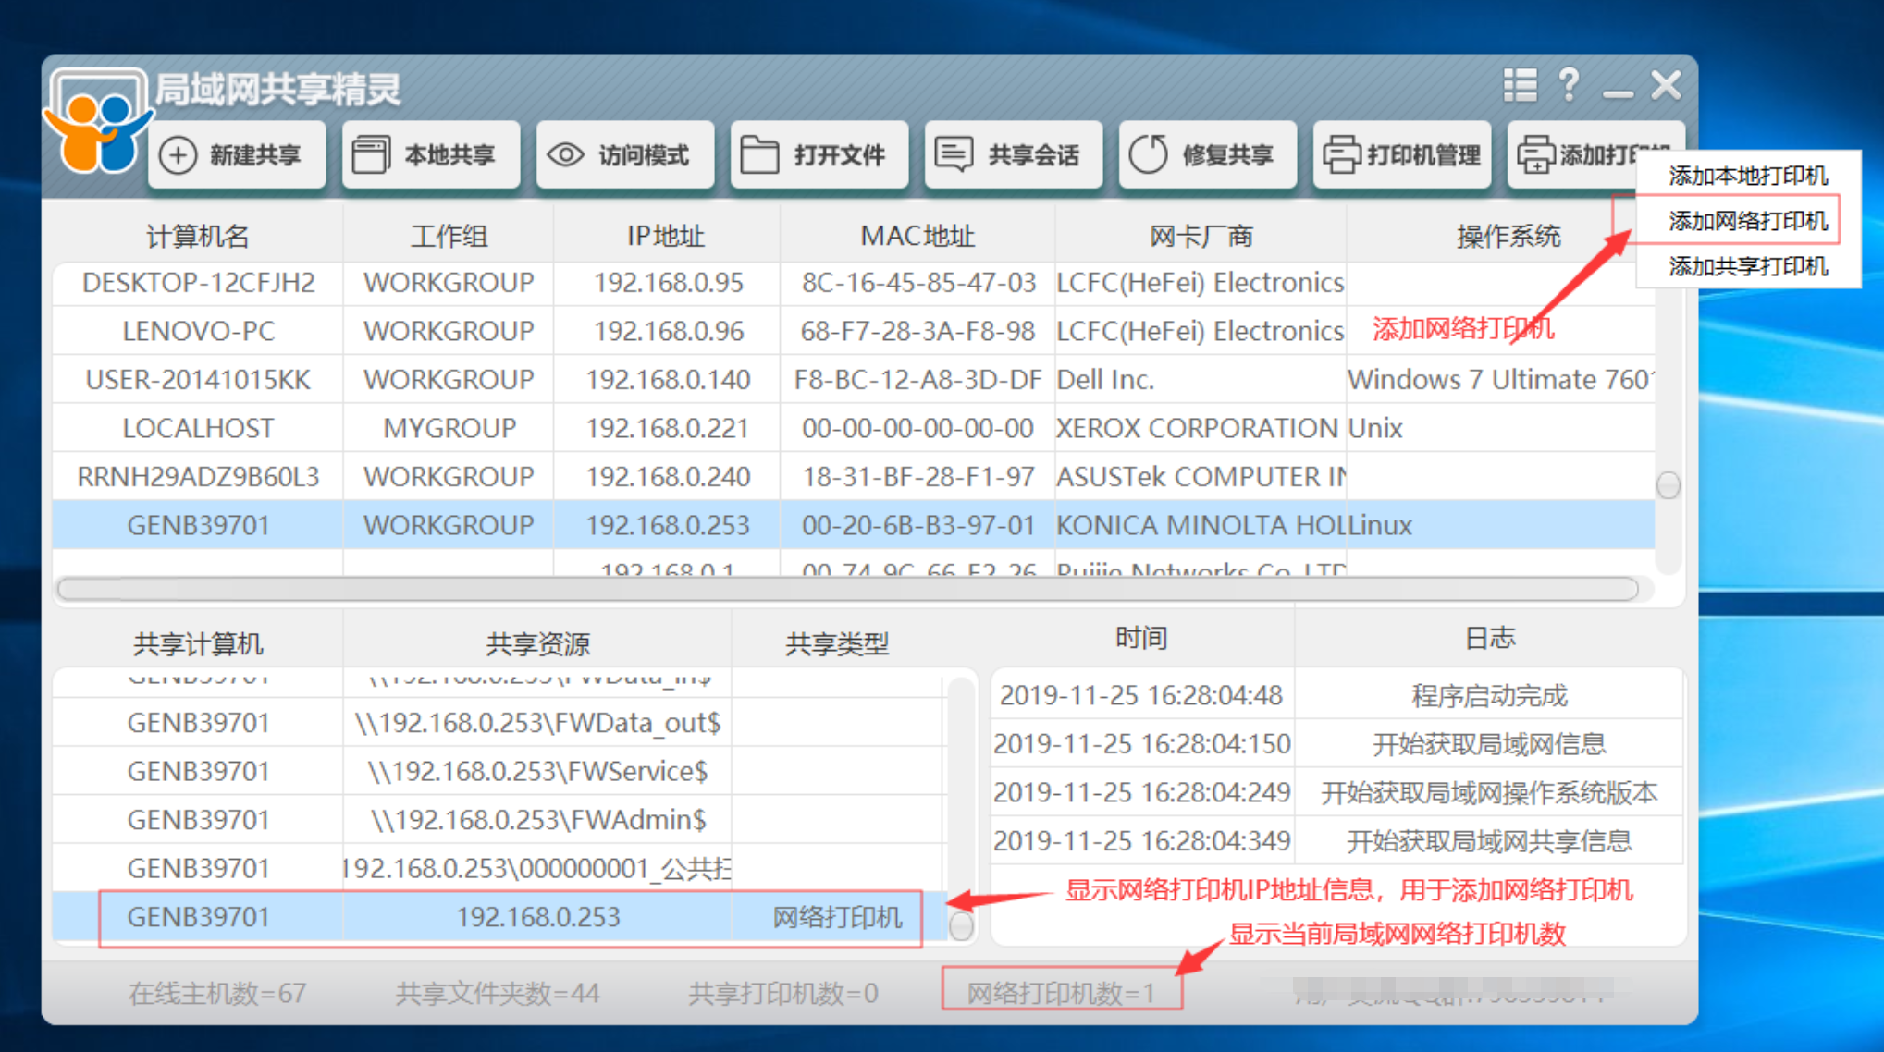Viewport: 1884px width, 1052px height.
Task: Sort by 网卡厂商 column header
Action: [1201, 237]
